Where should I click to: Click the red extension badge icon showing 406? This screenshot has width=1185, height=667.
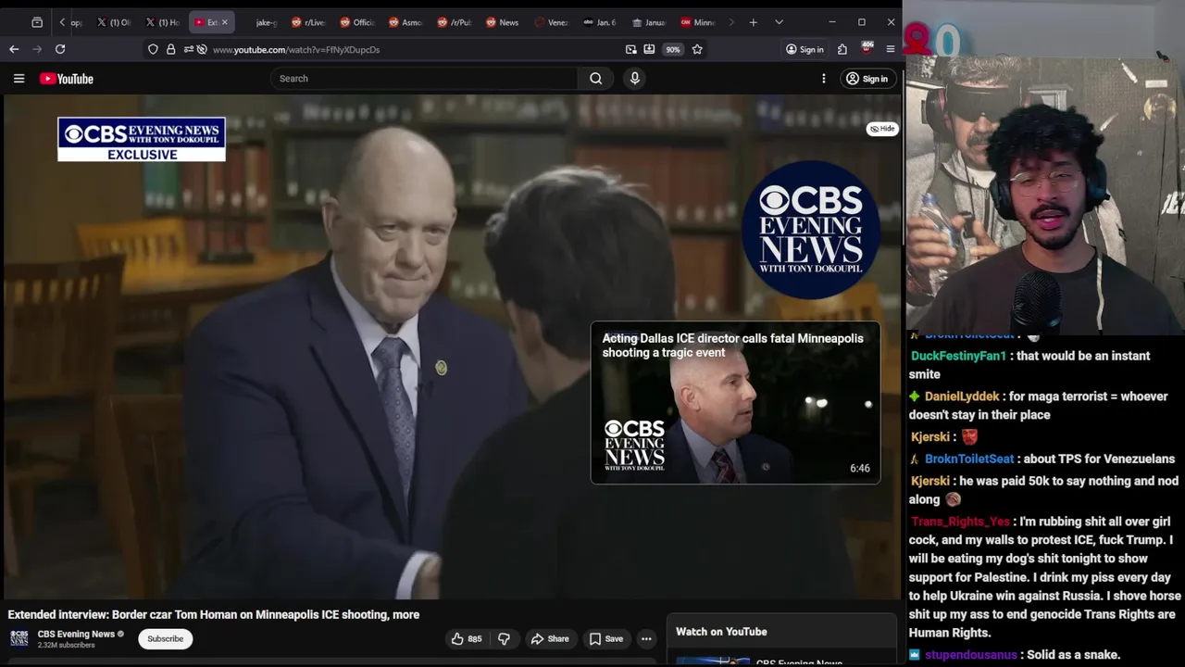[x=867, y=48]
